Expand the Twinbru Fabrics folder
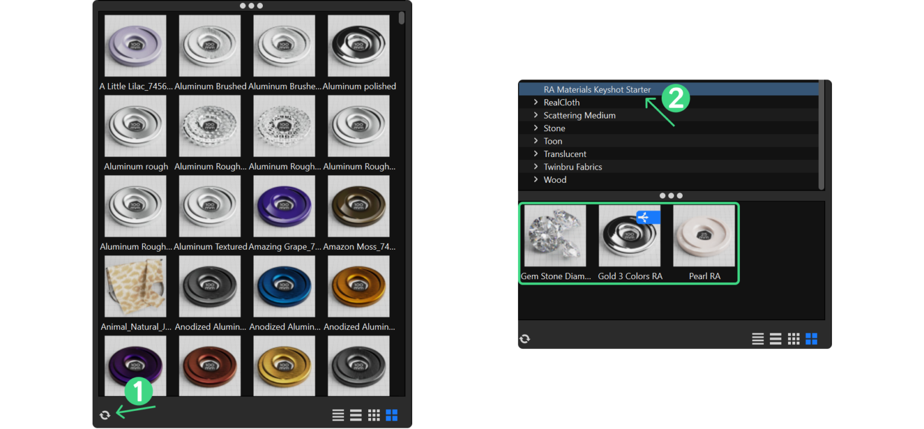Screen dimensions: 924x429 point(535,167)
